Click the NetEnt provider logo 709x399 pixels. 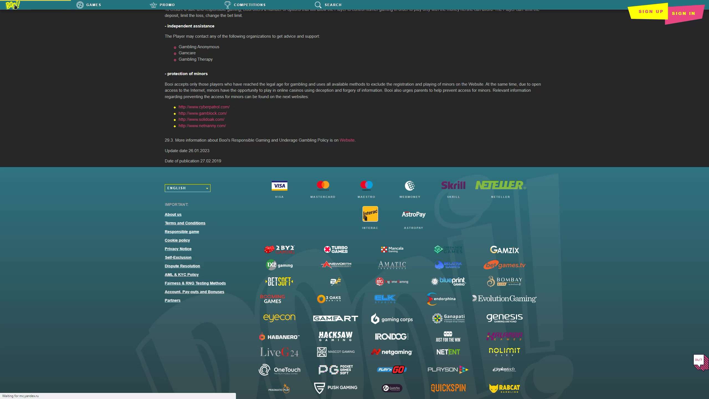click(448, 352)
